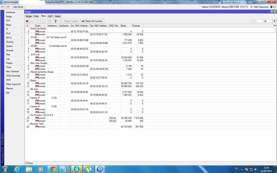
Task: Open Files from sidebar menu
Action: point(8,55)
